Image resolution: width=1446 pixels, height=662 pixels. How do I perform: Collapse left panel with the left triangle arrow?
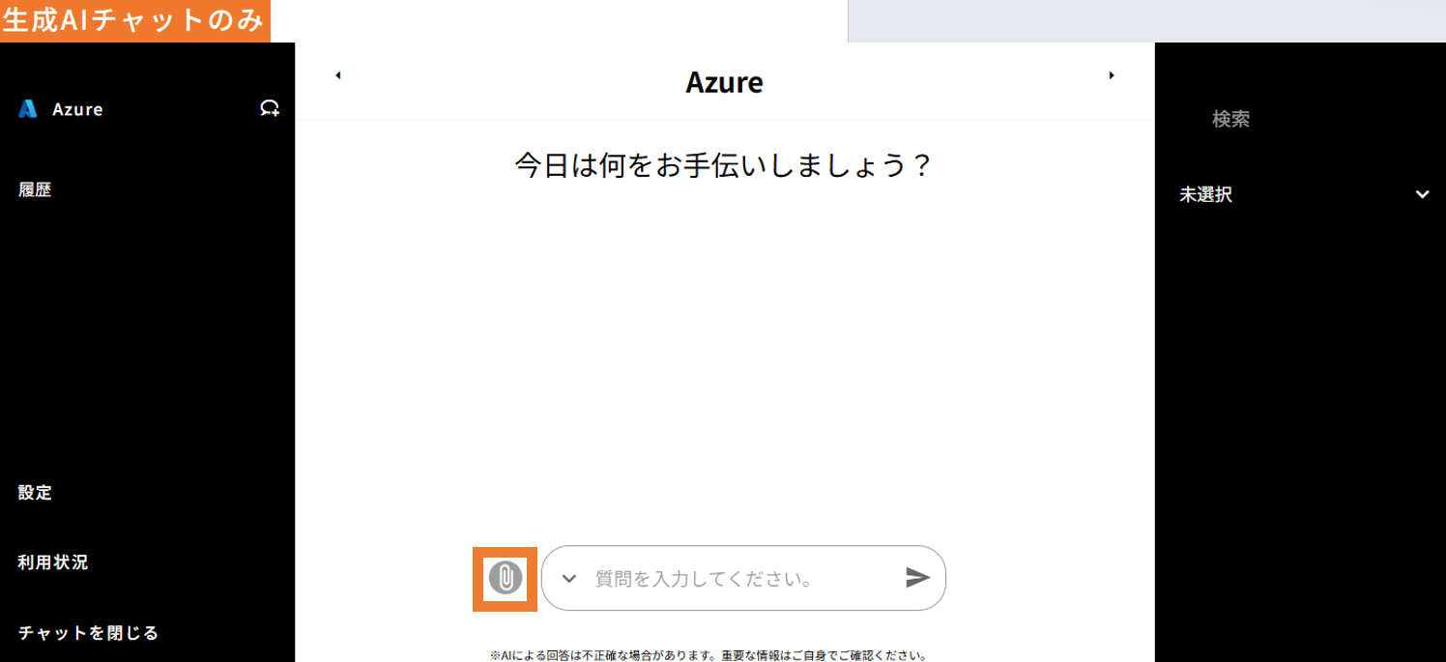(337, 75)
